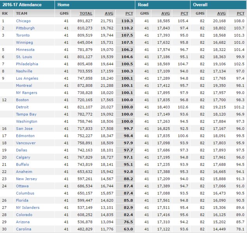The image size is (247, 233).
Task: Sort by Home PCT column header
Action: [129, 14]
